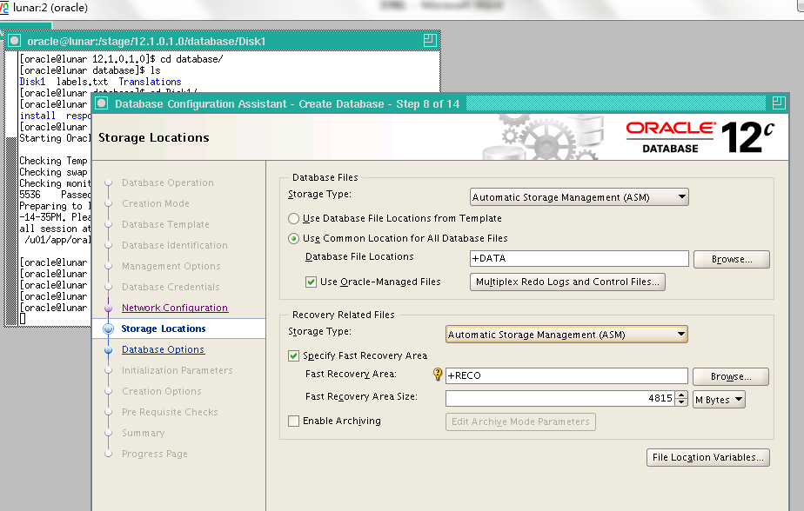The width and height of the screenshot is (804, 511).
Task: Click labels.txt in the terminal listing
Action: (82, 82)
